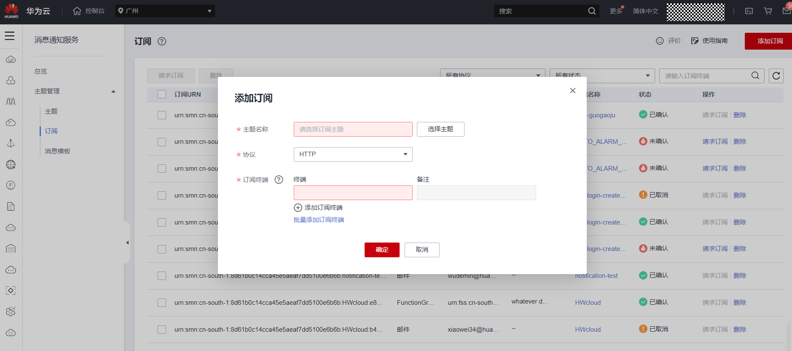792x351 pixels.
Task: Check the last 未确认 login-create… row
Action: tap(162, 249)
